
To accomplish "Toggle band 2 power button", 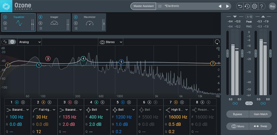I will click(43, 102).
